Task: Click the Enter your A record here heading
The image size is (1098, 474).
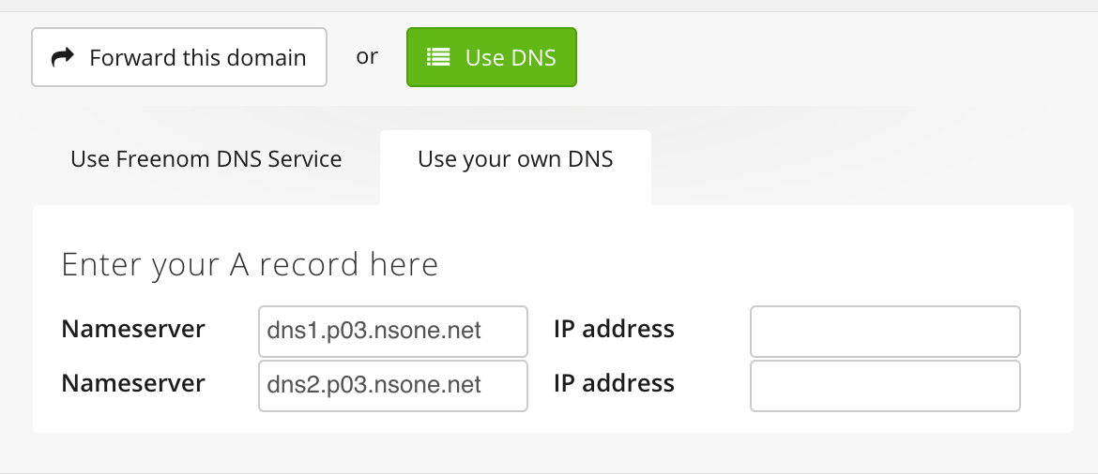Action: click(250, 266)
